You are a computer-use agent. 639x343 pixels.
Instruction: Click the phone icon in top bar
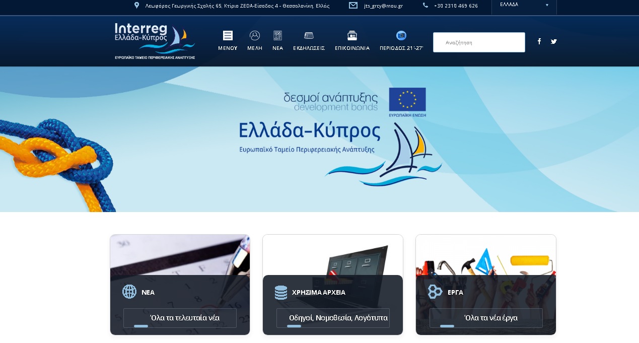click(x=425, y=6)
